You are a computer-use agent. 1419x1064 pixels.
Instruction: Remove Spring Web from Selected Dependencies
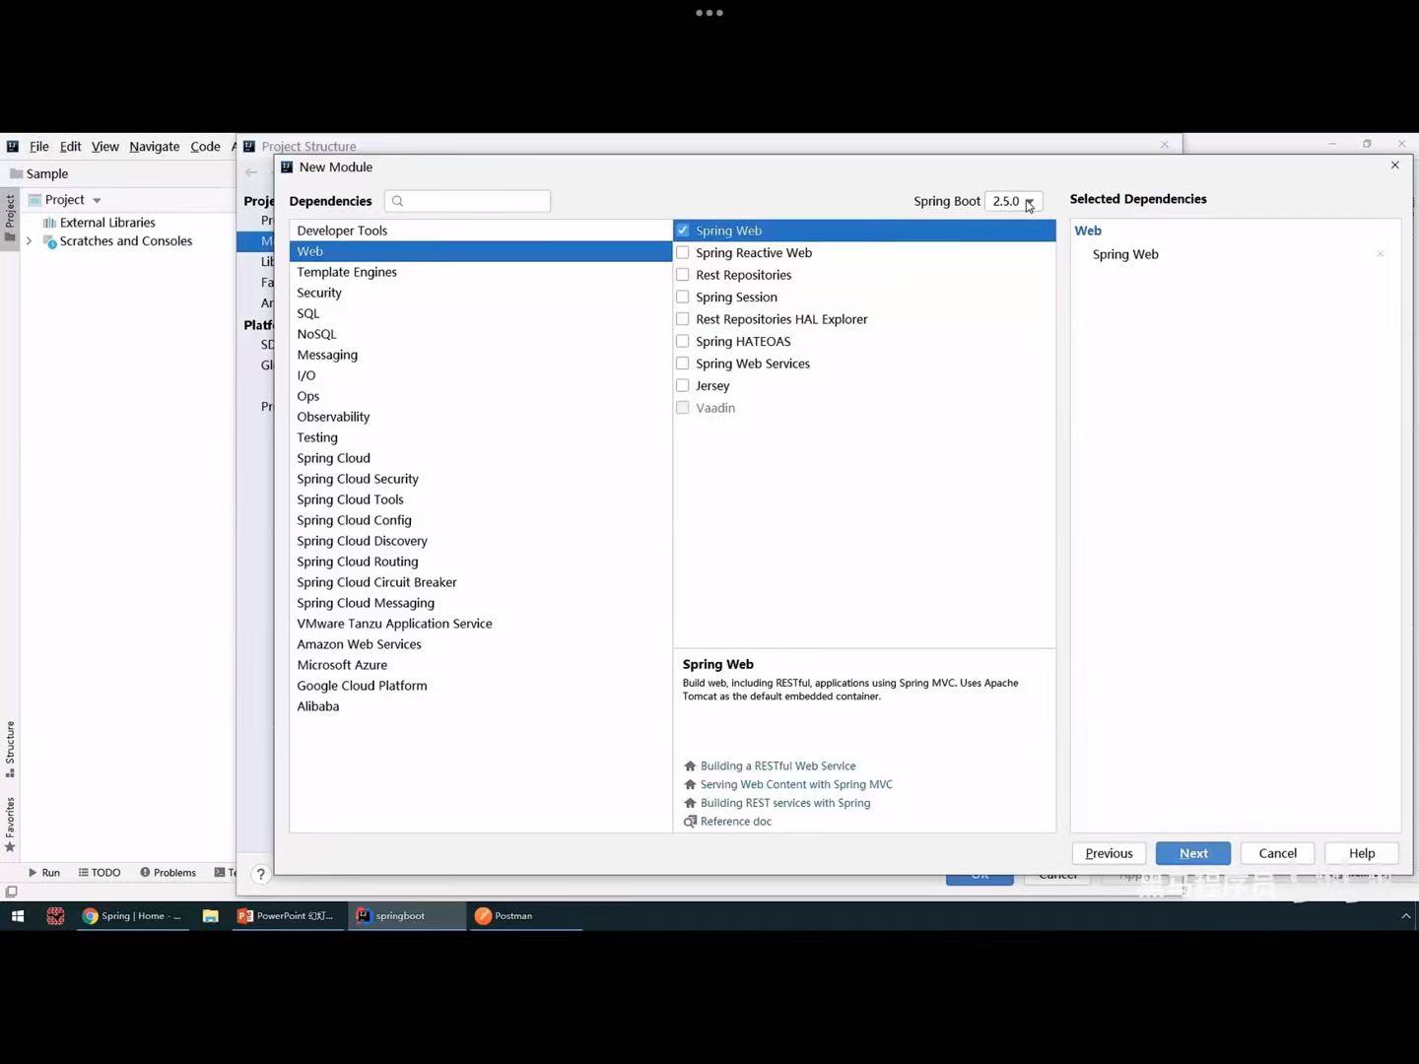point(1380,254)
